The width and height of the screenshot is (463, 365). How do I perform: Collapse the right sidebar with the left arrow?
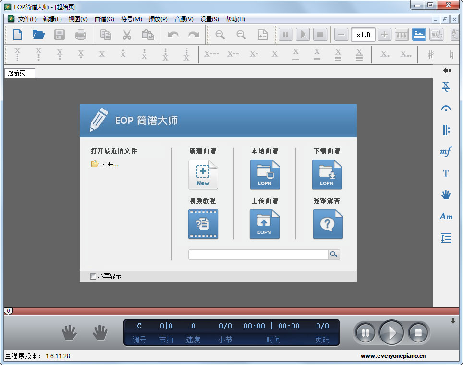(x=447, y=71)
